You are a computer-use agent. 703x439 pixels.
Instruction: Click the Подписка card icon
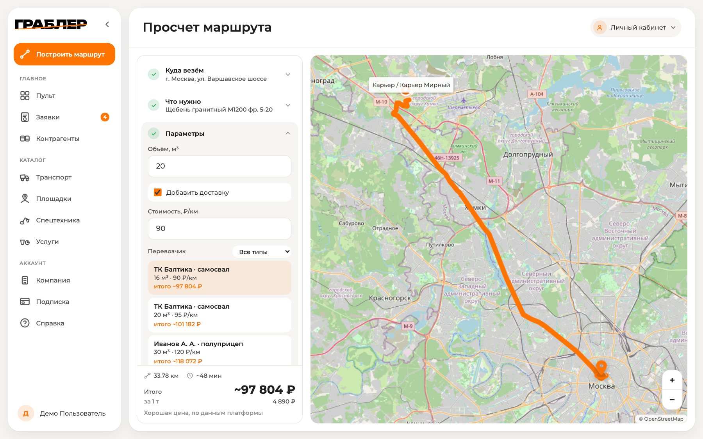coord(25,302)
